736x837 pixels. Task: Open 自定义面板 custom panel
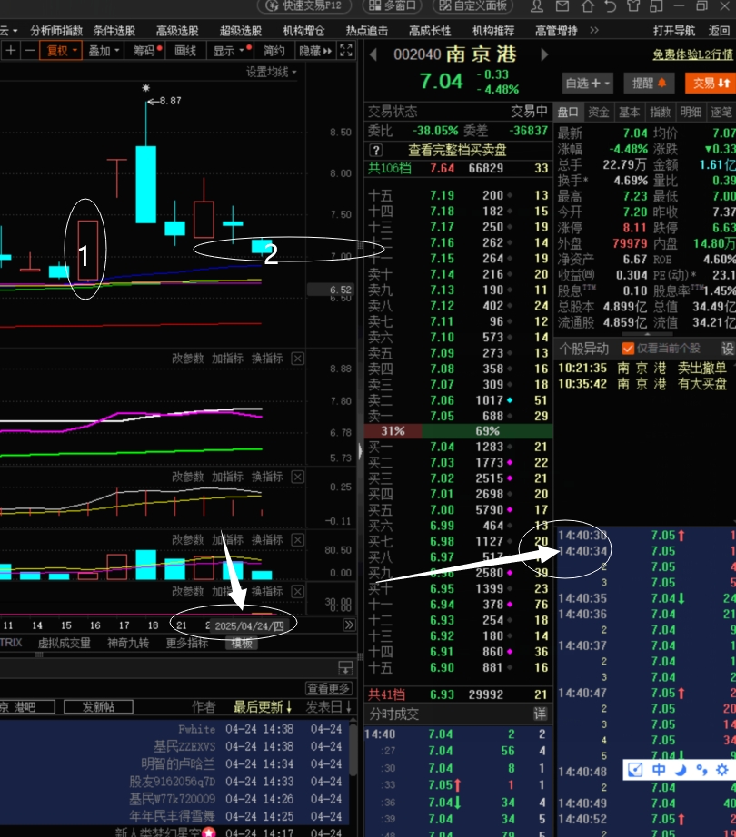pos(473,5)
